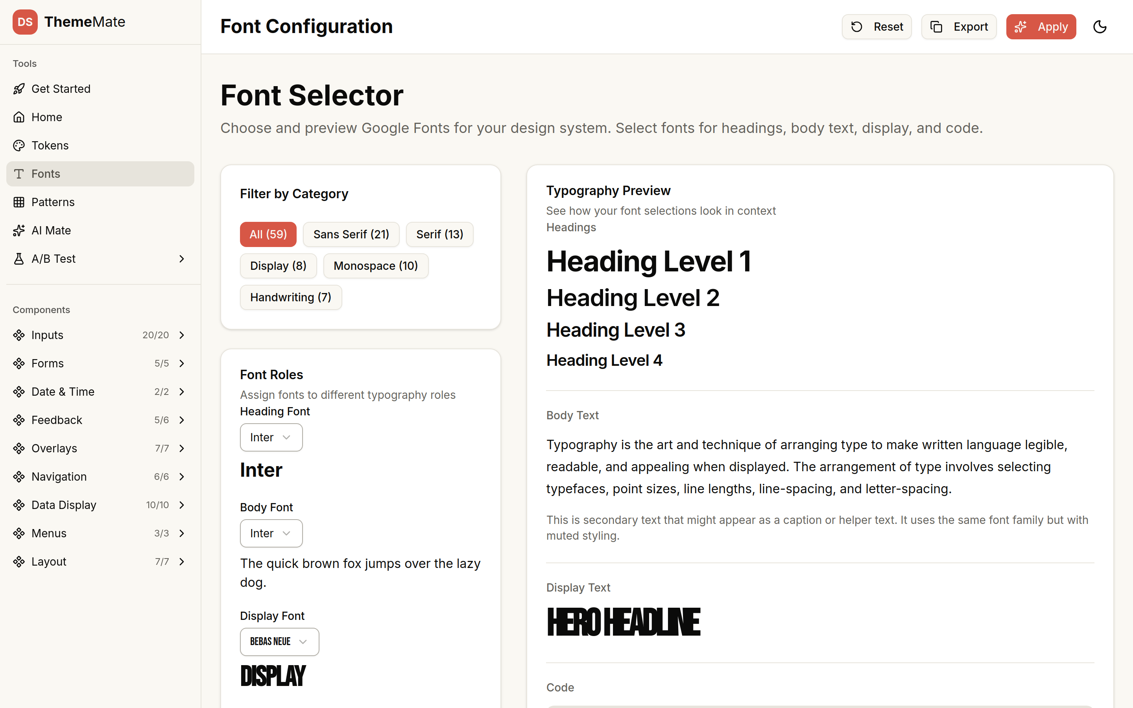Viewport: 1133px width, 708px height.
Task: Click the component icon beside Forms
Action: point(19,363)
